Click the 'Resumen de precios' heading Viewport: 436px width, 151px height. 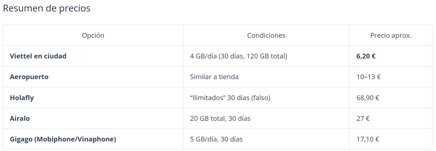pos(47,8)
